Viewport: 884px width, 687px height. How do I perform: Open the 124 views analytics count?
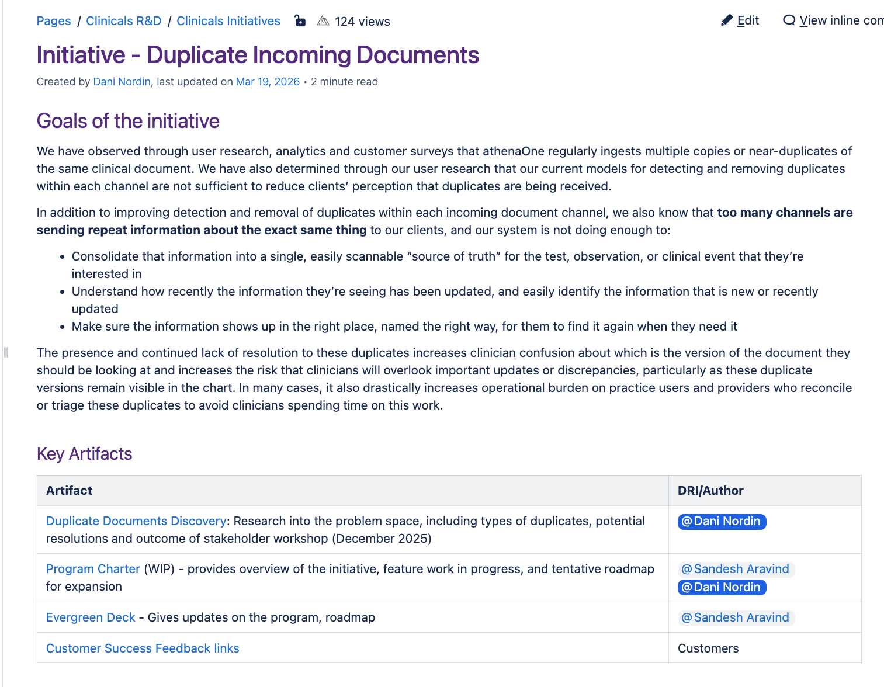click(x=362, y=22)
